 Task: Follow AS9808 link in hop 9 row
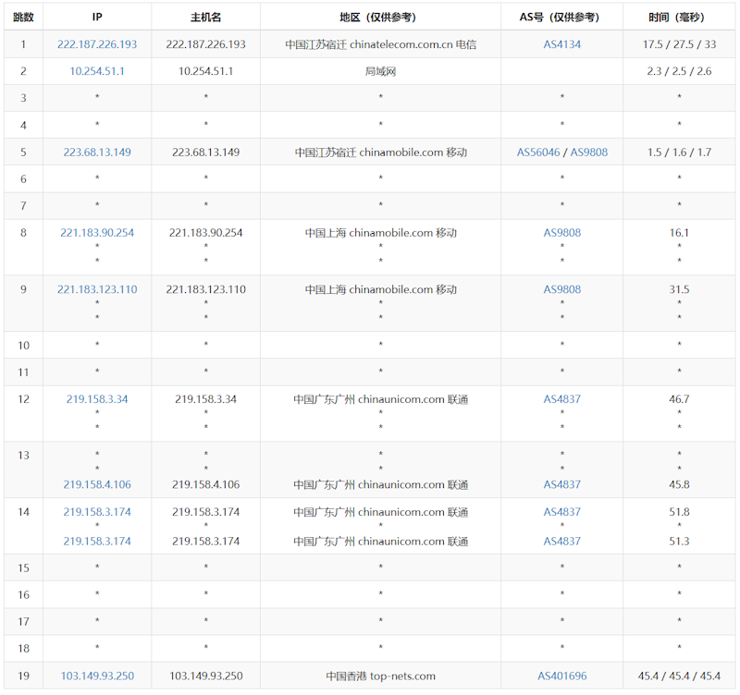[x=561, y=289]
